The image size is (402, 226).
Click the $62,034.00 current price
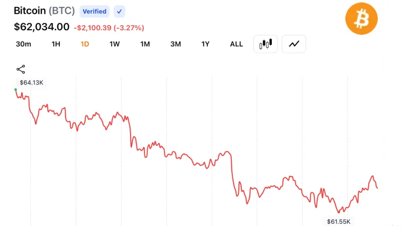[42, 27]
